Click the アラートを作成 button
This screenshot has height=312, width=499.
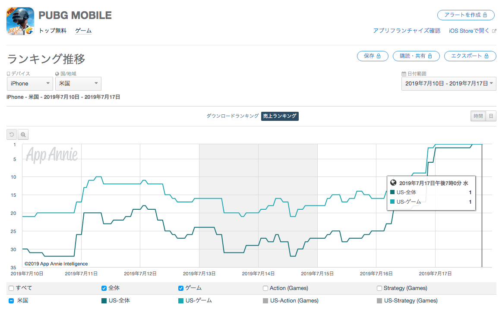(x=466, y=15)
